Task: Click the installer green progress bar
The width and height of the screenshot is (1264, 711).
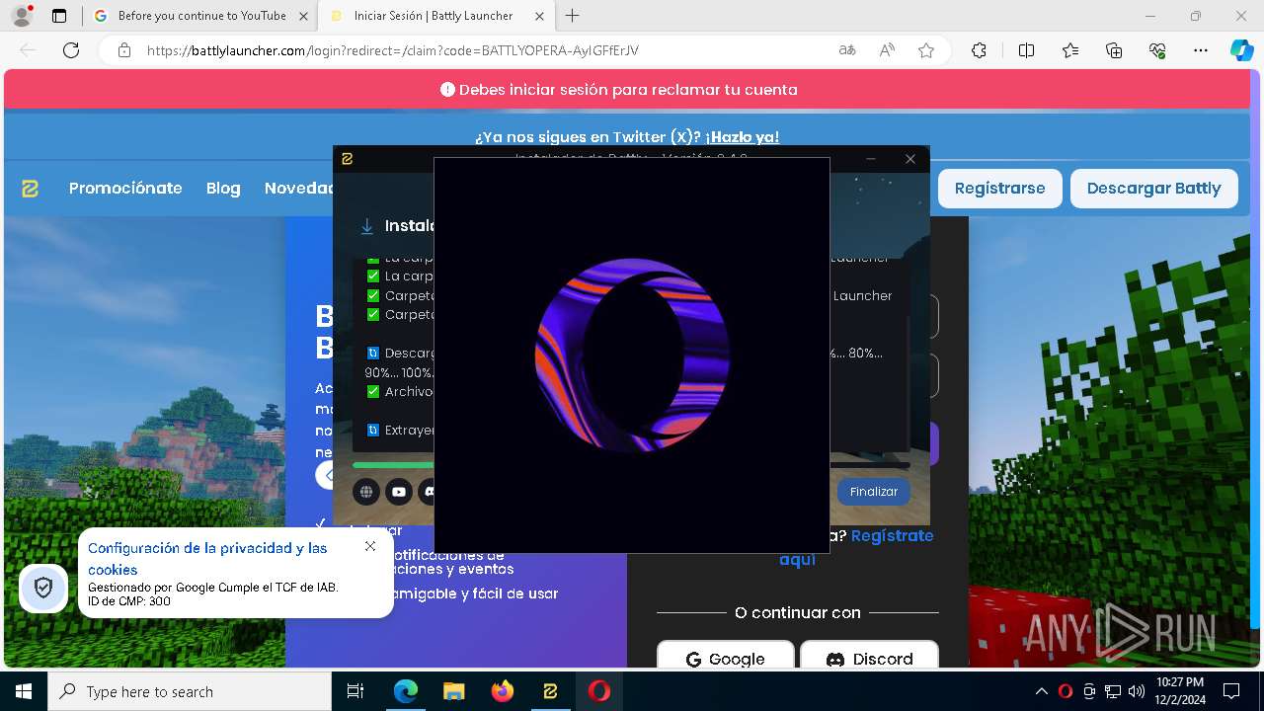Action: coord(393,465)
